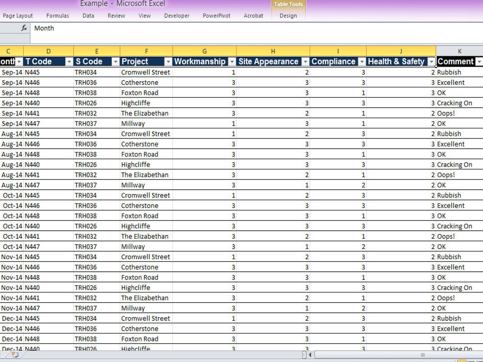Select column I header
The image size is (483, 362).
[338, 51]
